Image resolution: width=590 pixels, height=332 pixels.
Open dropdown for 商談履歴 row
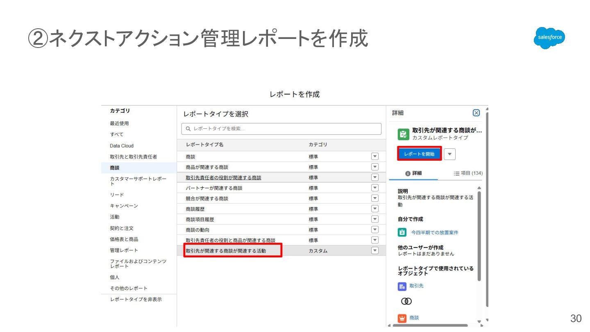(374, 209)
